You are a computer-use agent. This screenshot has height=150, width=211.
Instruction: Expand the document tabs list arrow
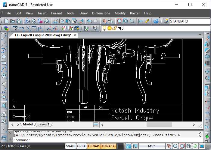point(200,35)
